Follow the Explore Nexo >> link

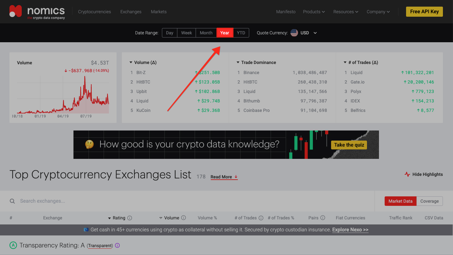click(350, 230)
